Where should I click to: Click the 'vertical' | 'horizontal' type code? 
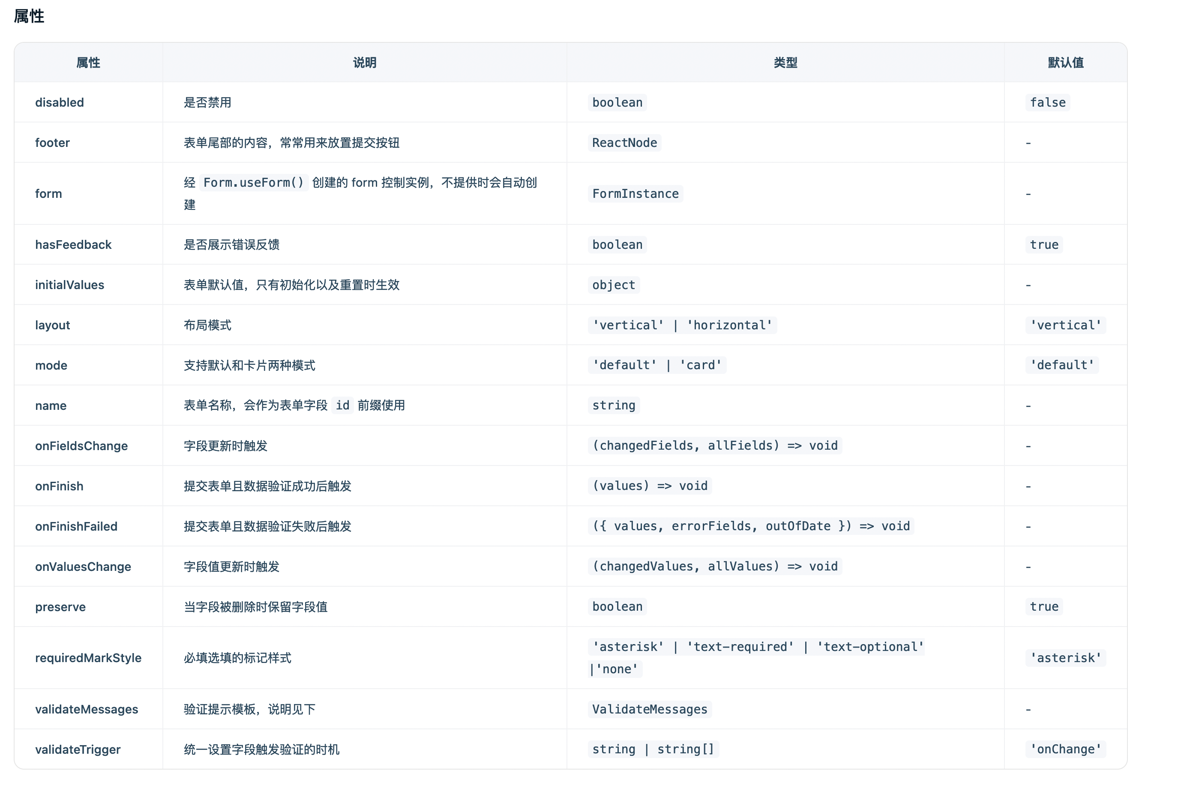point(682,325)
